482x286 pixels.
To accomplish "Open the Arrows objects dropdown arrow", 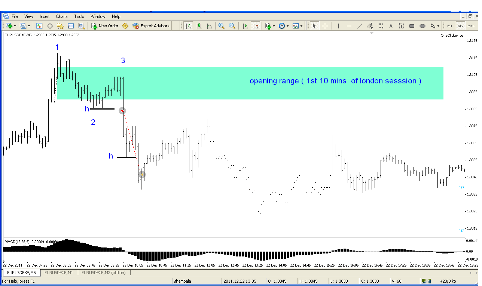I will [439, 26].
